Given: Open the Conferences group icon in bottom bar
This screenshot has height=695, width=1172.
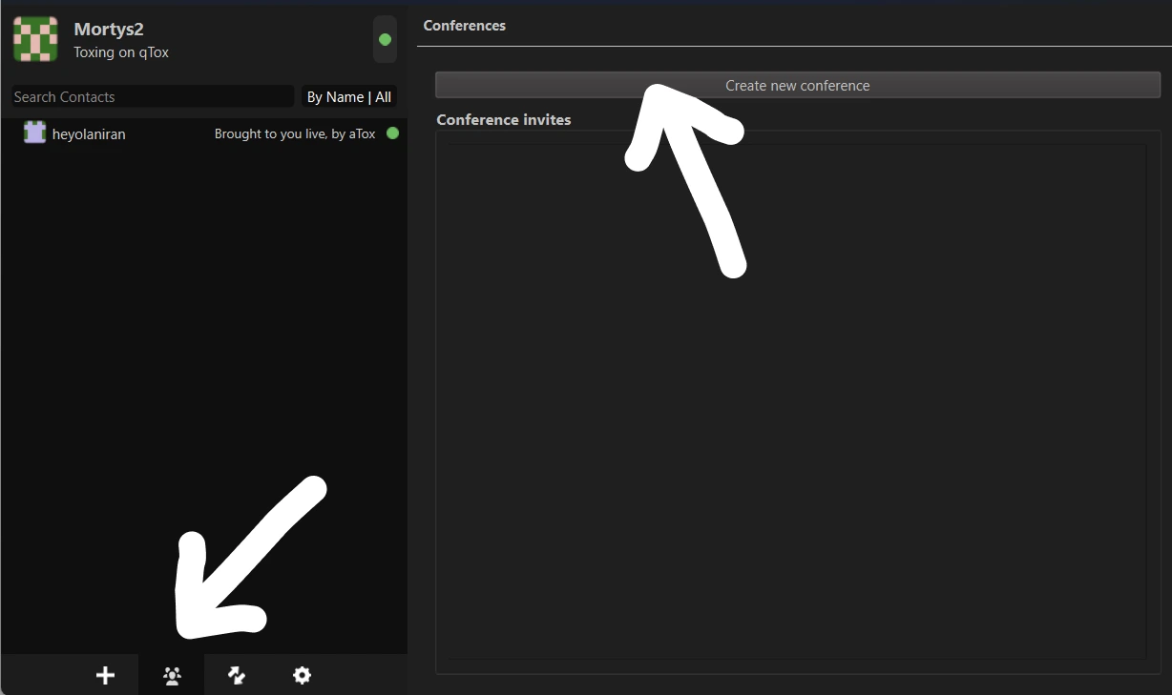Looking at the screenshot, I should (172, 675).
